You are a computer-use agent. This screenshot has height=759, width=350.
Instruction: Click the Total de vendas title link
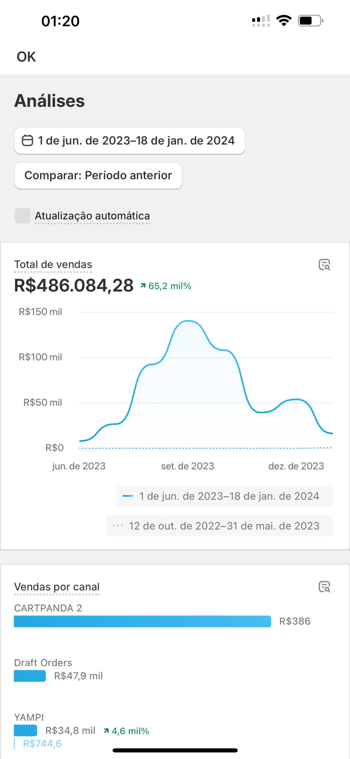pyautogui.click(x=53, y=264)
